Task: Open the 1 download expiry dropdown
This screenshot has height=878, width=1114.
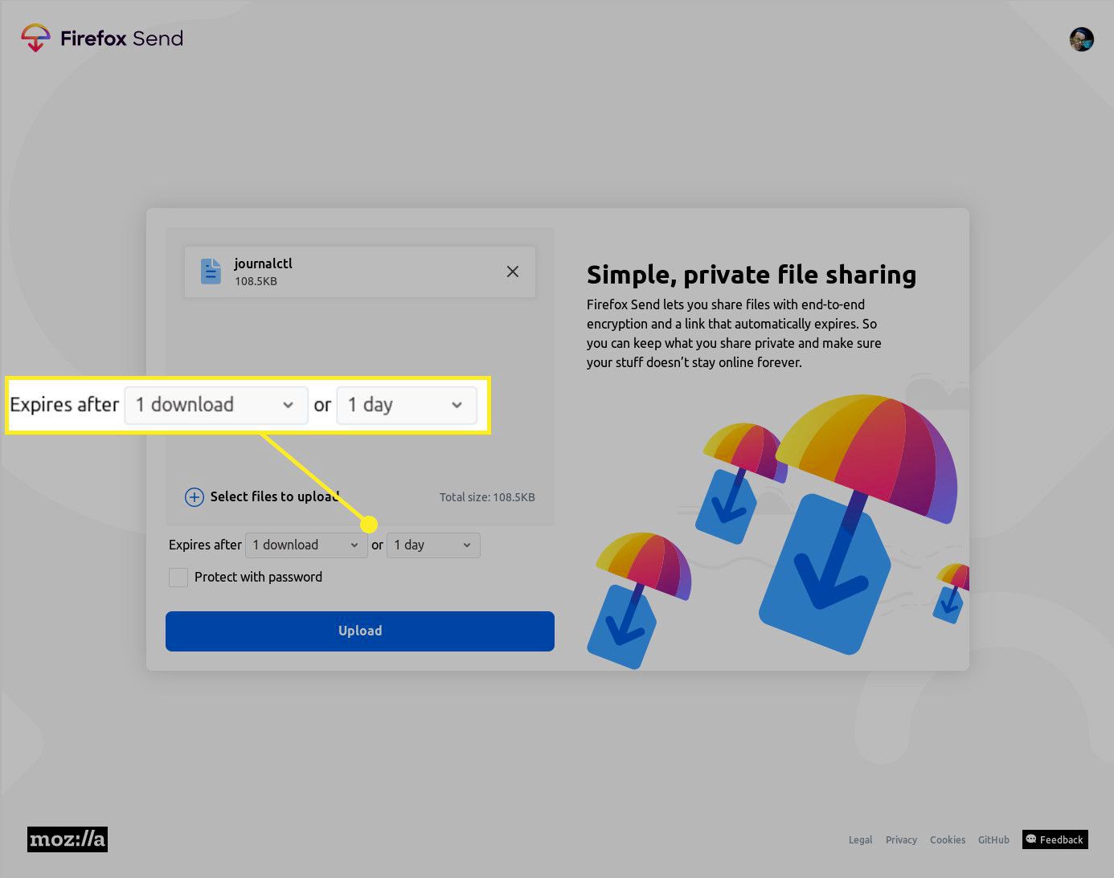Action: click(x=306, y=545)
